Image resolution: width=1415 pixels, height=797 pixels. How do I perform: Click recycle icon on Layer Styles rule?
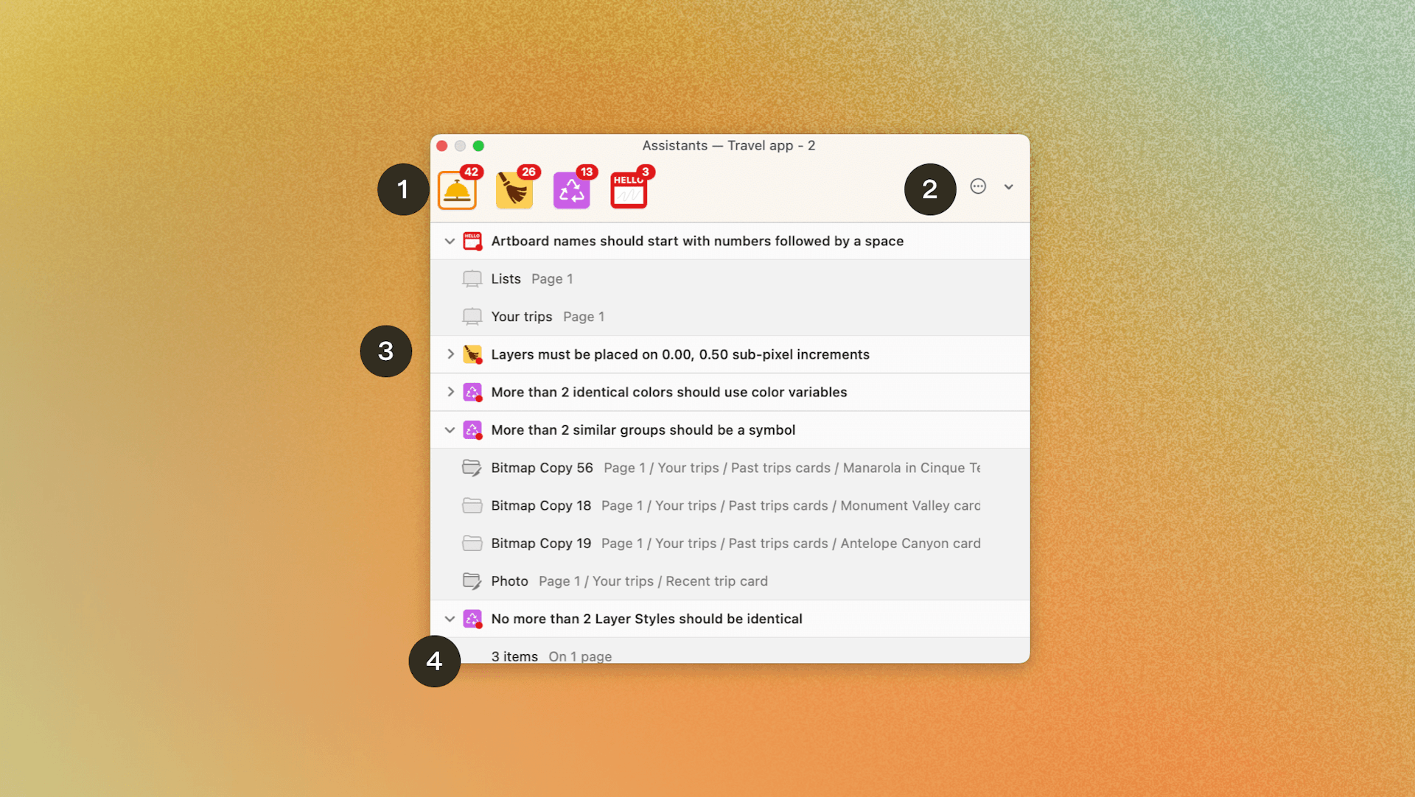(x=472, y=619)
